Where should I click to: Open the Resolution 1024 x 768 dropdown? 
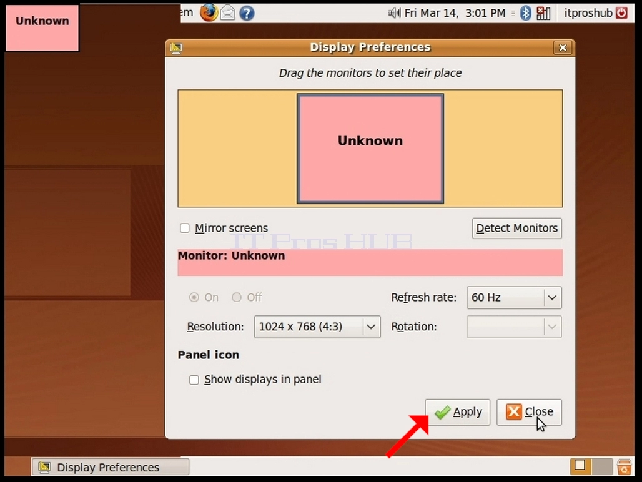pos(317,327)
